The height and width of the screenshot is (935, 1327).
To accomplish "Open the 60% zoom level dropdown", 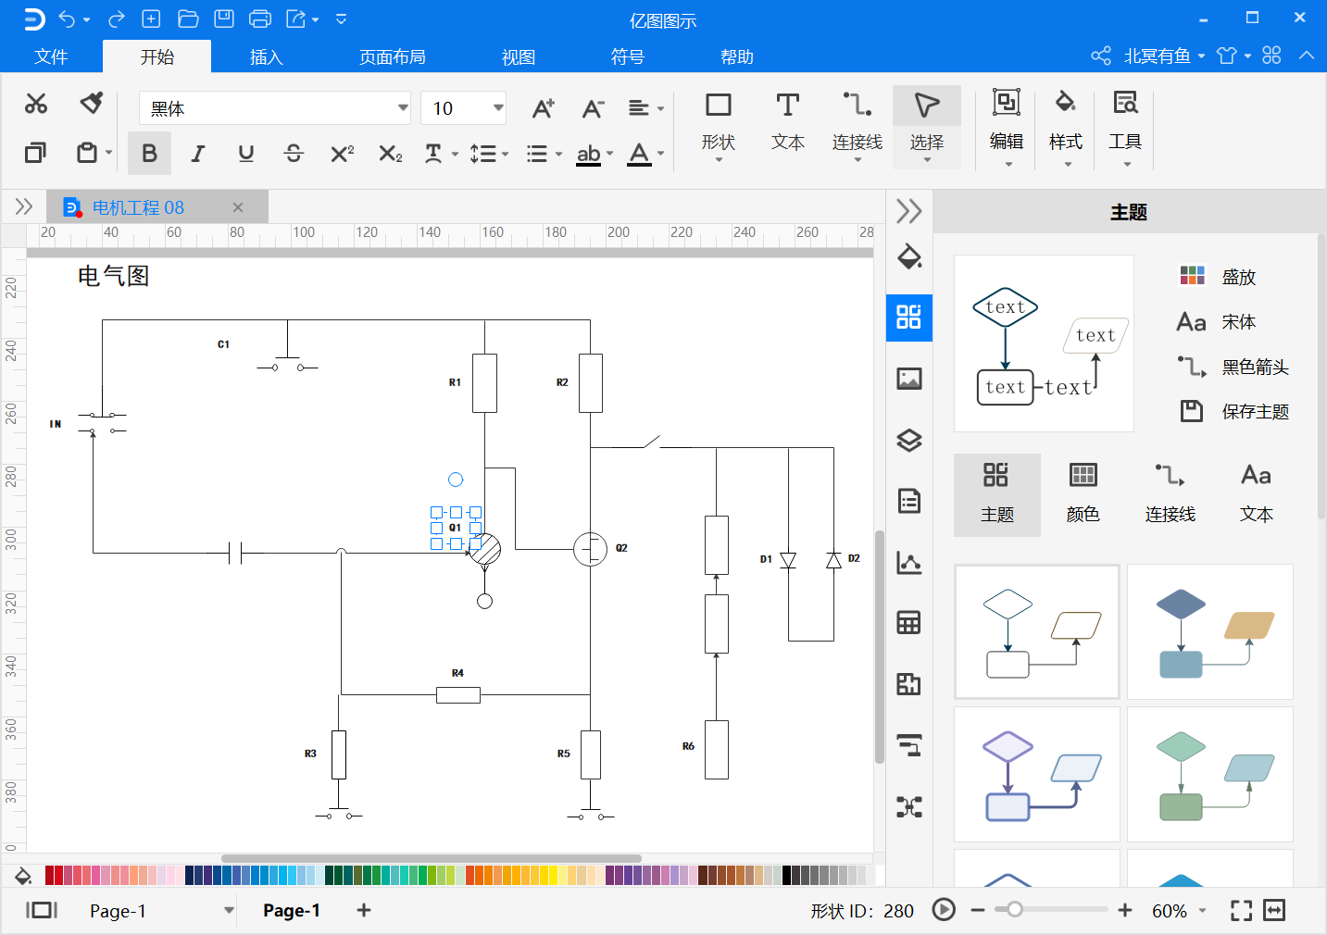I will pos(1203,911).
